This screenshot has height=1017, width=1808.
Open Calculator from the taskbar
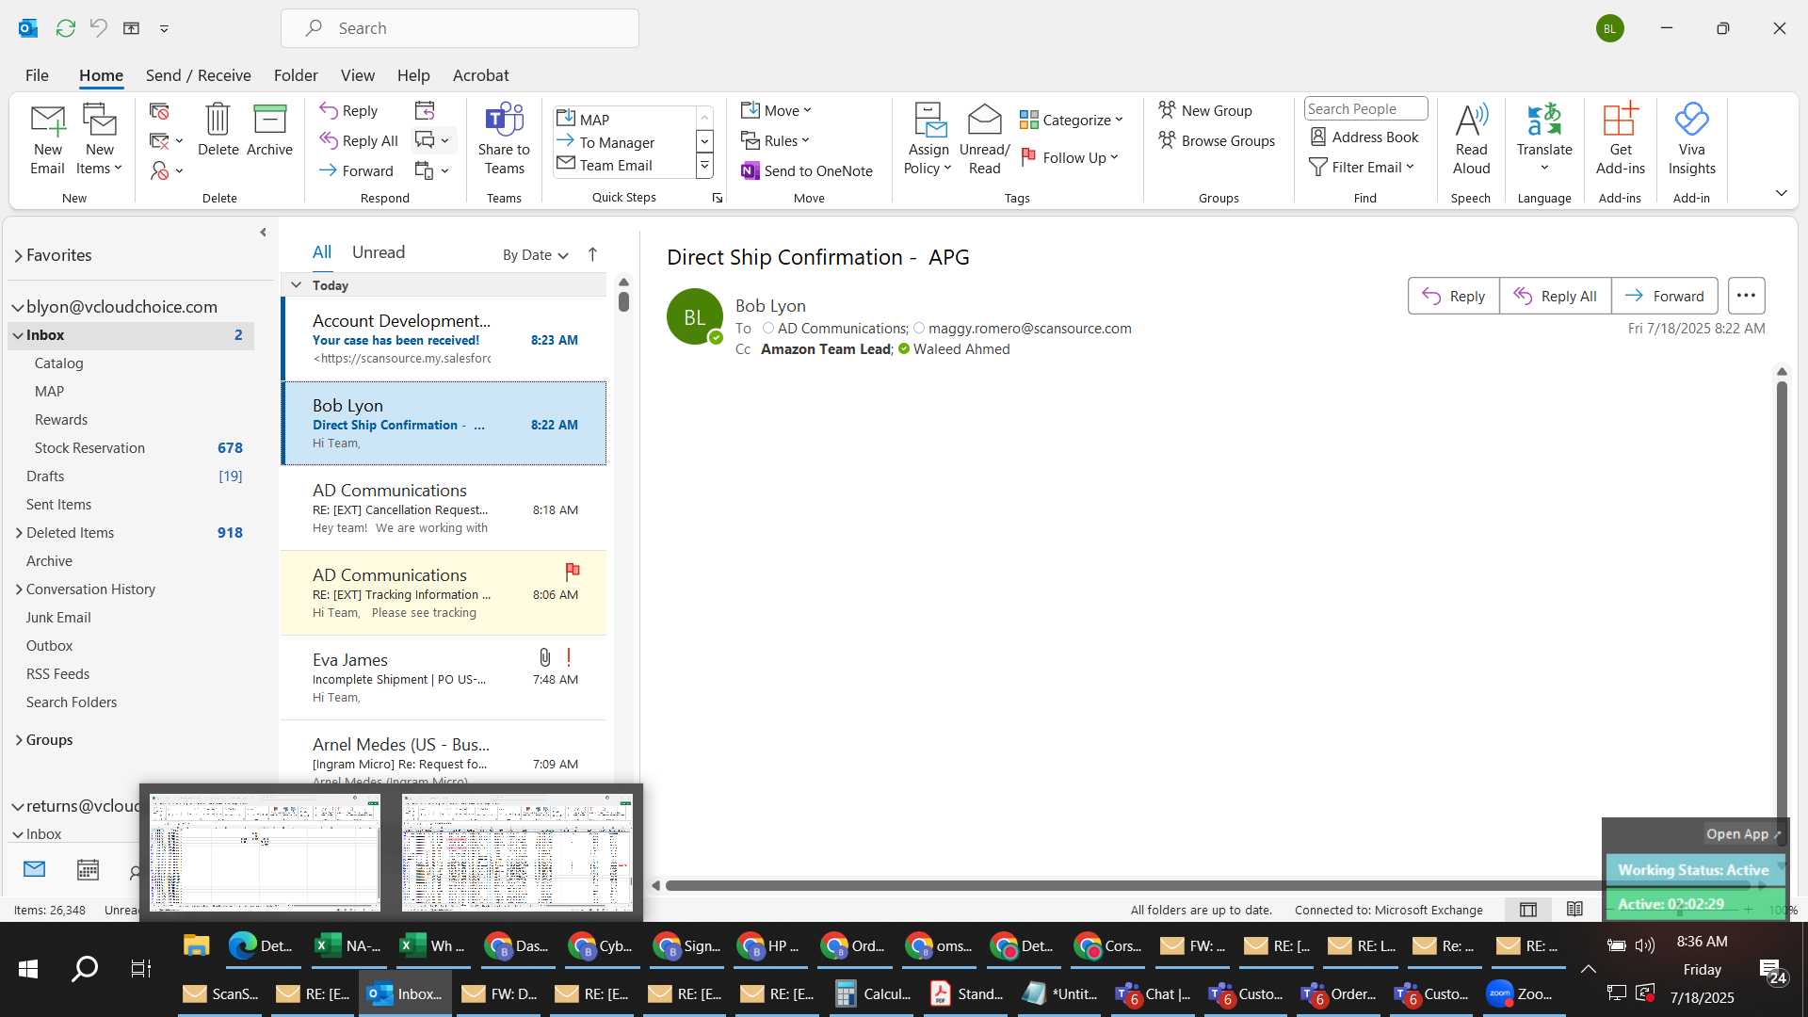[873, 993]
